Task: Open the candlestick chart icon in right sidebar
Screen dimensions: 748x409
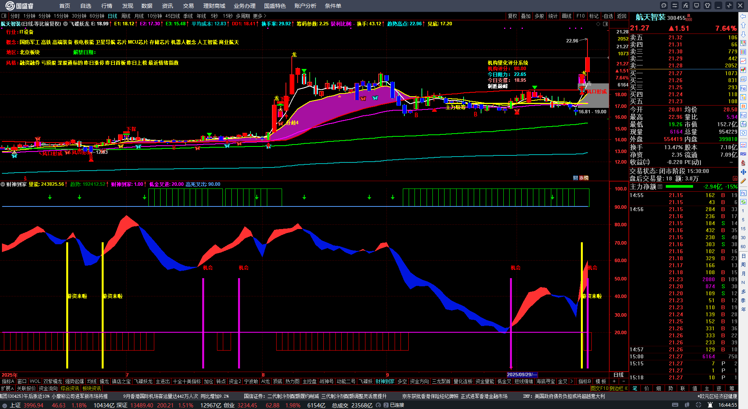Action: [743, 70]
